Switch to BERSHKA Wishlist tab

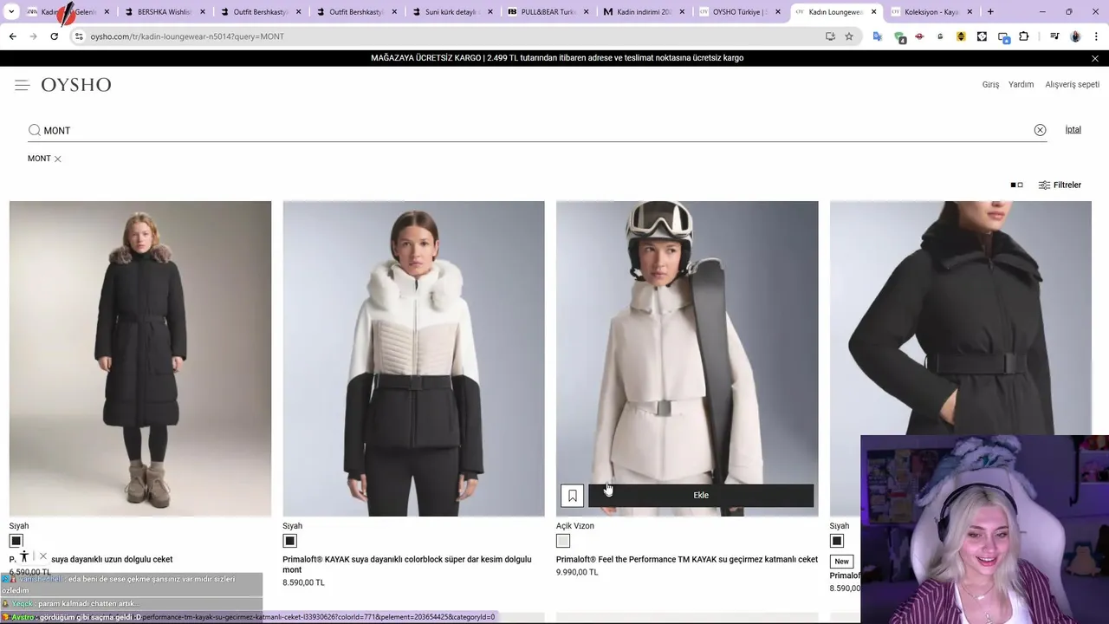pos(163,12)
